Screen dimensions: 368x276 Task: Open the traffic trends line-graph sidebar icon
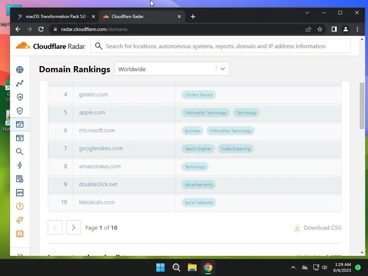20,83
